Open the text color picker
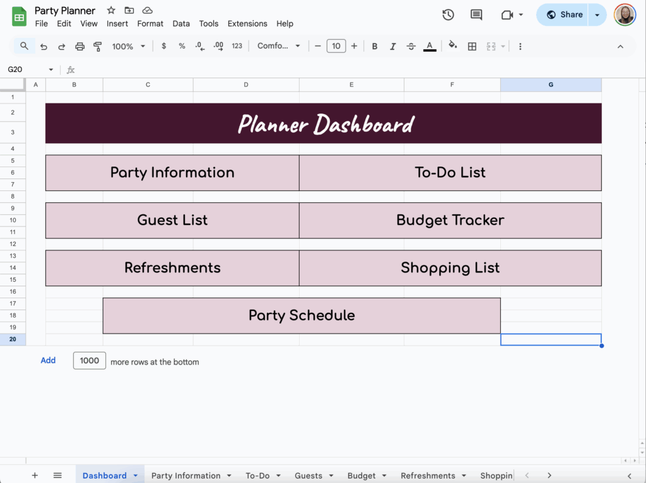This screenshot has height=483, width=646. point(430,45)
